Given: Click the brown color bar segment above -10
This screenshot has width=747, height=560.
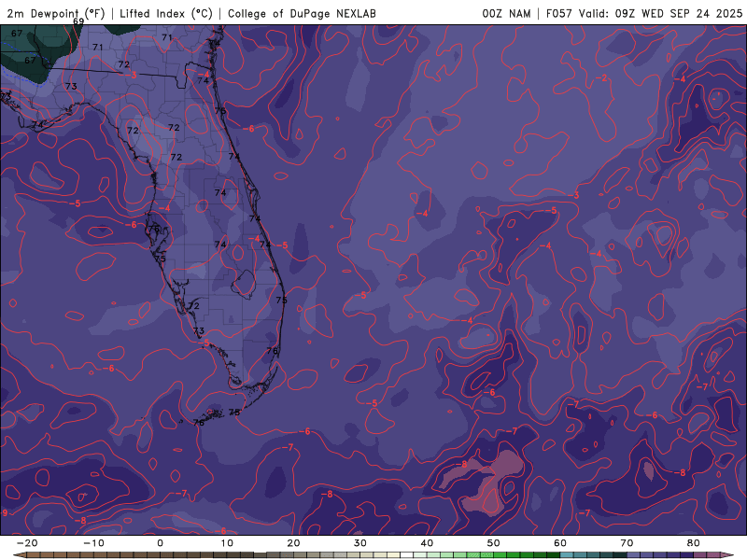Looking at the screenshot, I should tap(100, 555).
